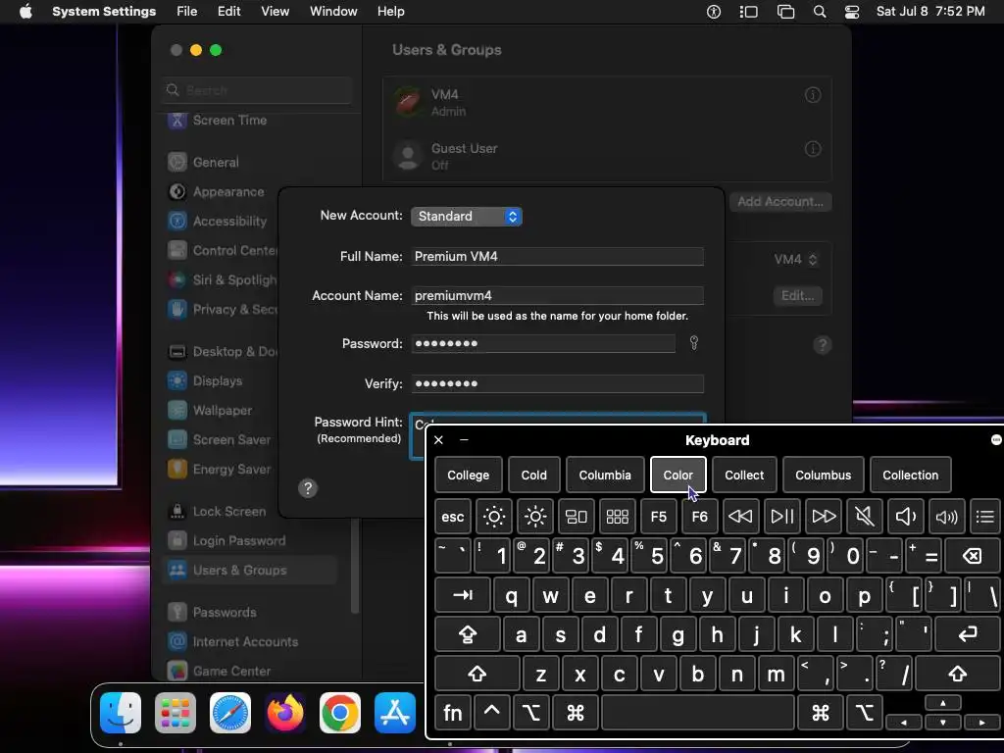The width and height of the screenshot is (1004, 753).
Task: Tap the Launchpad key on keyboard
Action: (x=618, y=516)
